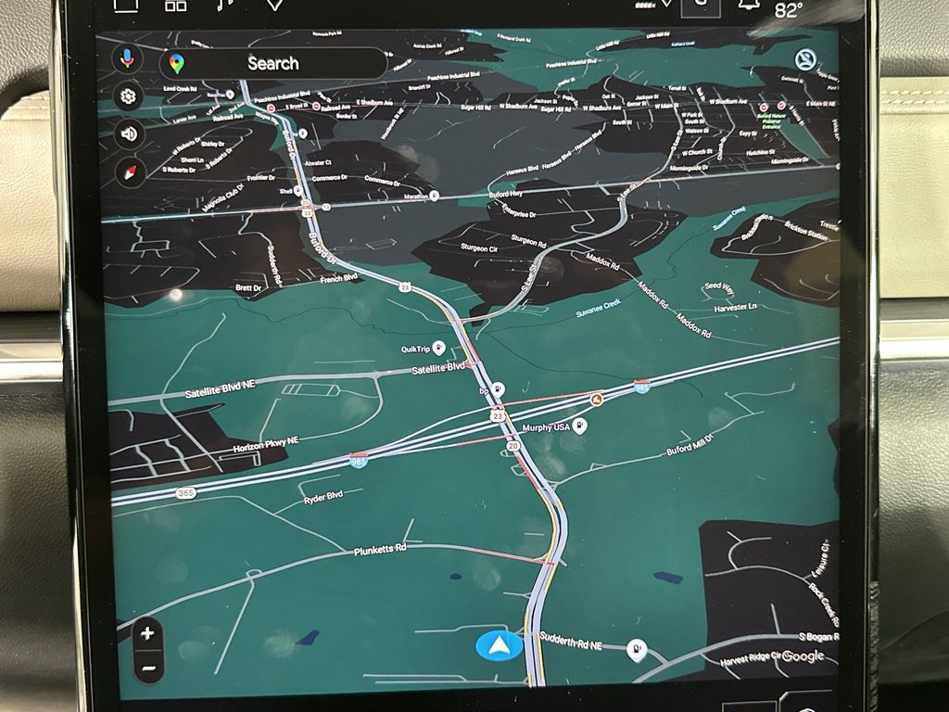Tap the US-23 shield near French Blvd

[x=404, y=287]
